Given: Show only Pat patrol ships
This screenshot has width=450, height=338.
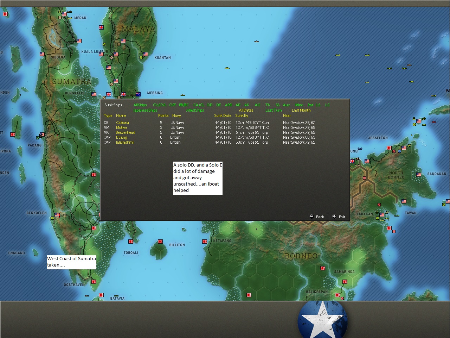Looking at the screenshot, I should [310, 105].
